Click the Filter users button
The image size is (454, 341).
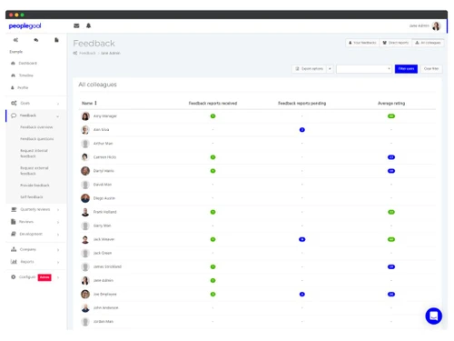[406, 69]
